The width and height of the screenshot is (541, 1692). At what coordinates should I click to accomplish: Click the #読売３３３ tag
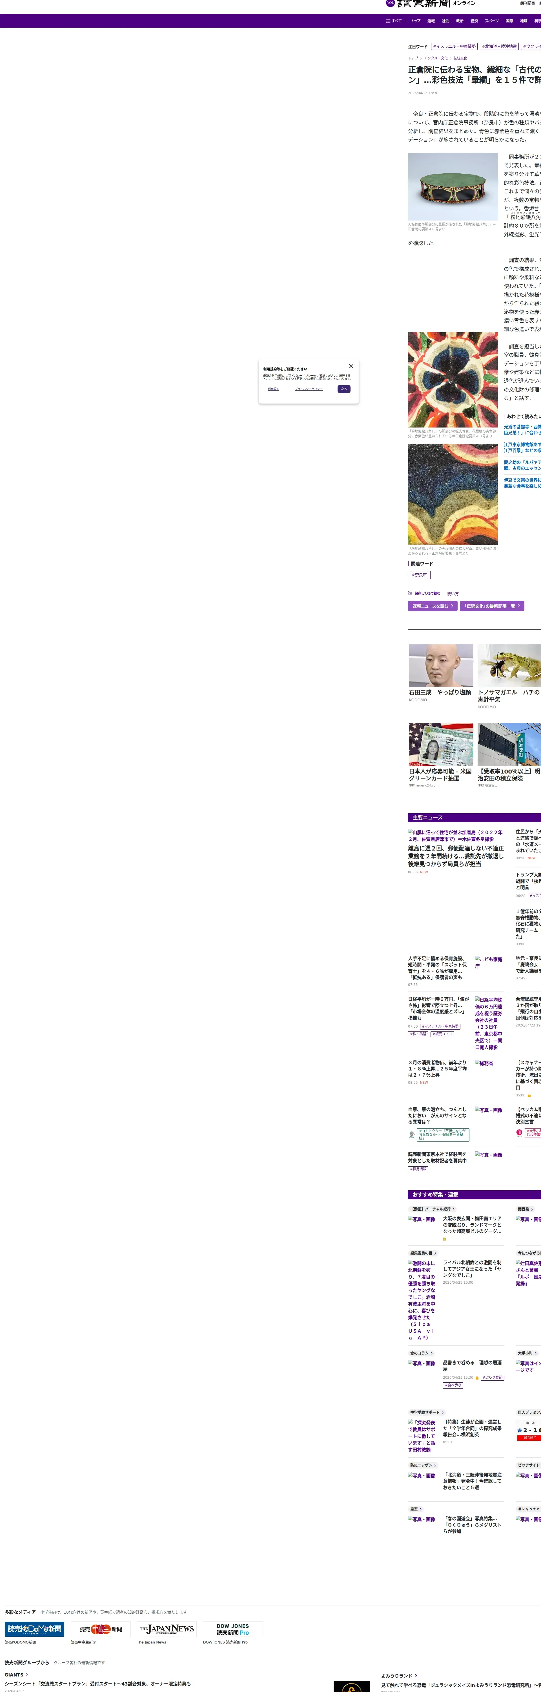[442, 1034]
